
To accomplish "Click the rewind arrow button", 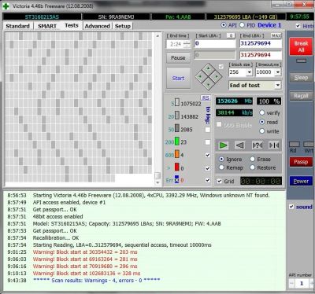I will [x=240, y=145].
